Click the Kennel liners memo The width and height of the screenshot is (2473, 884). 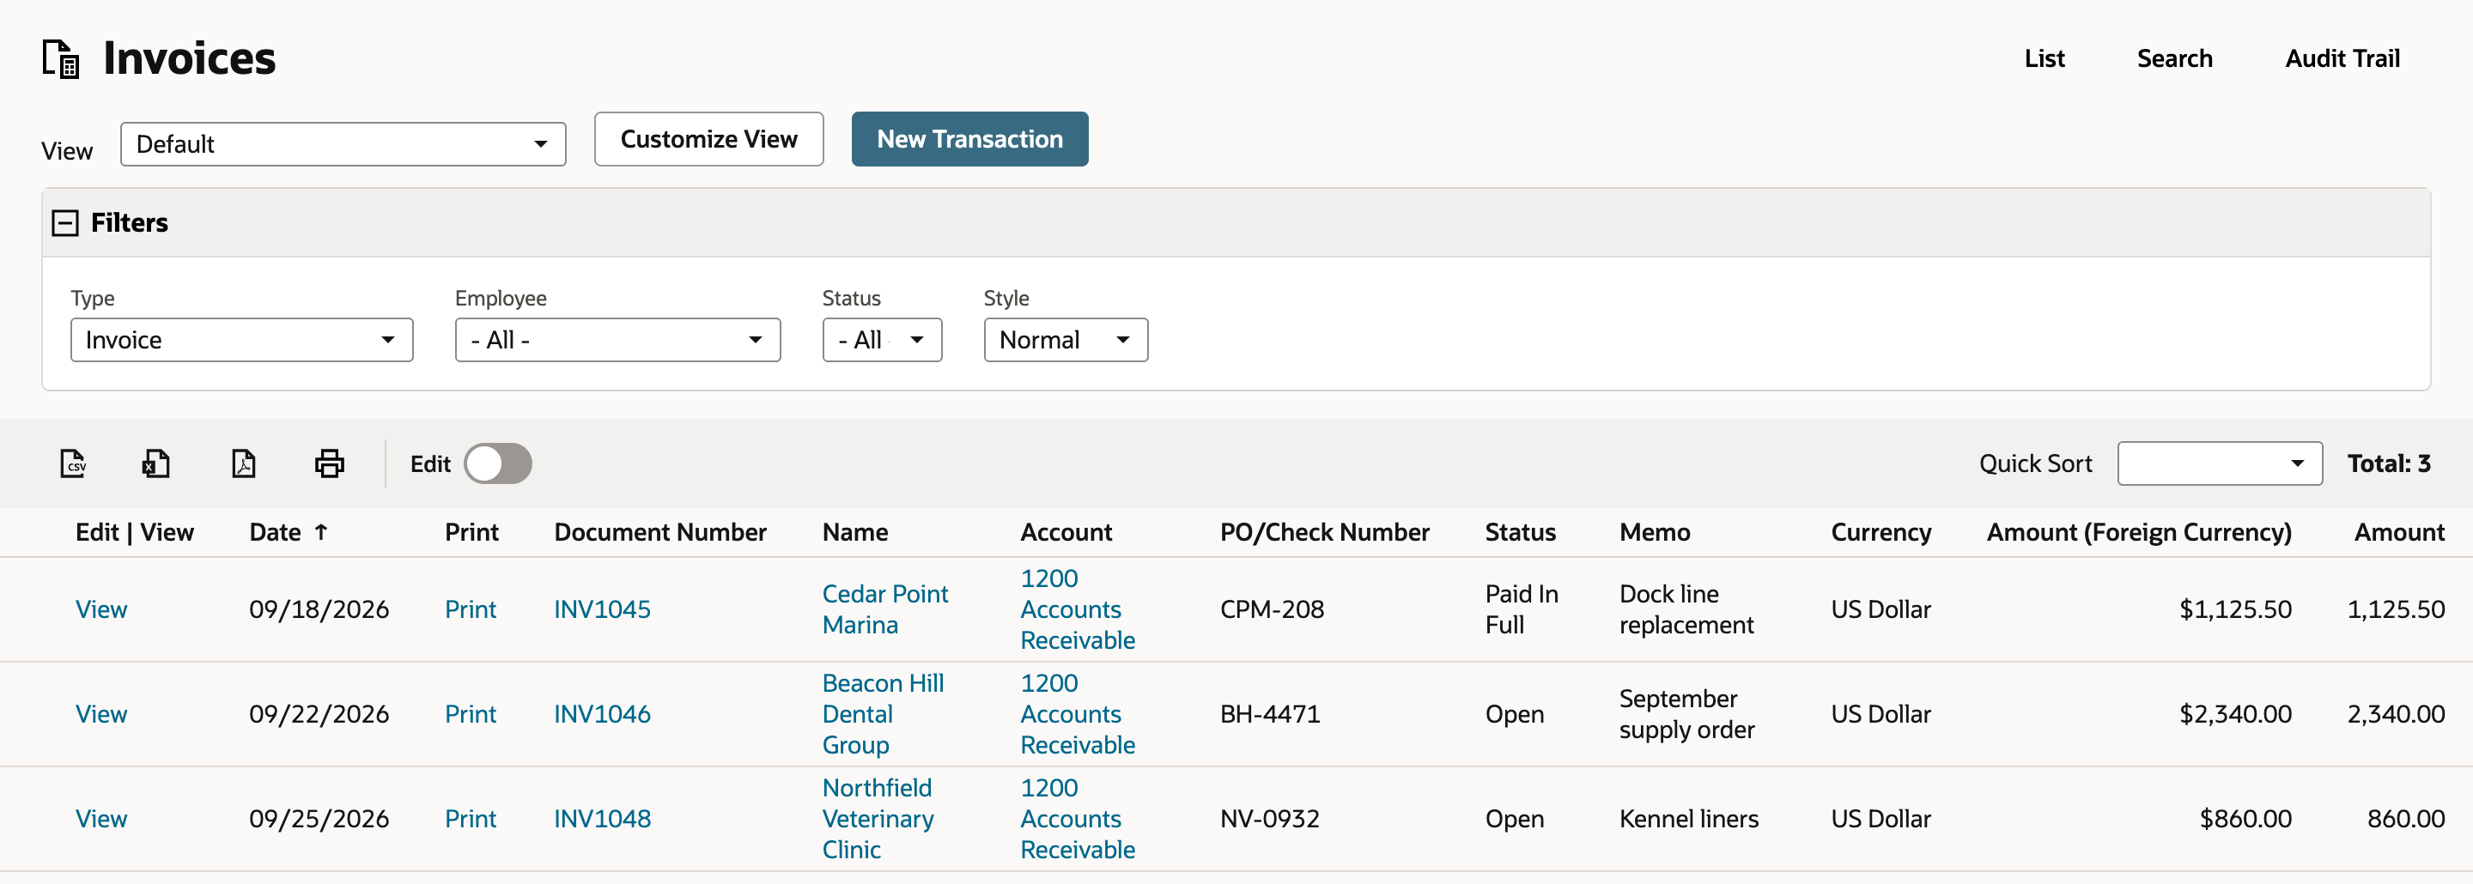point(1689,819)
